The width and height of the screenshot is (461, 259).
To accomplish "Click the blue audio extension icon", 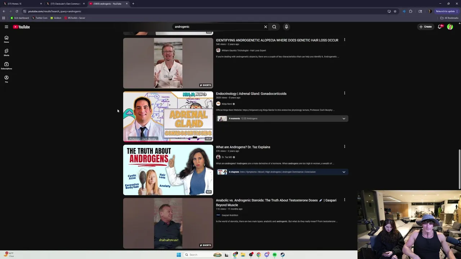I will [x=404, y=11].
